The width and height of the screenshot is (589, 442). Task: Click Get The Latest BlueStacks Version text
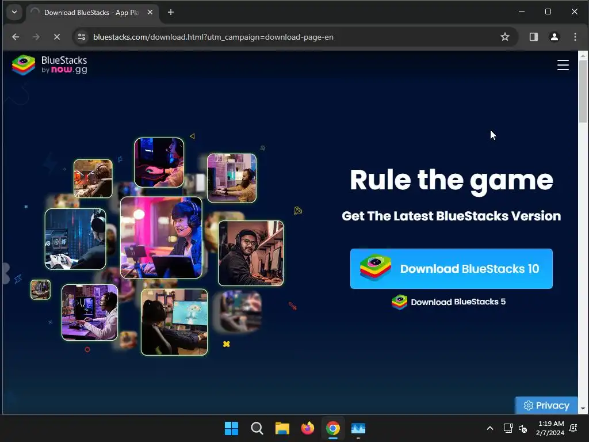click(x=451, y=216)
